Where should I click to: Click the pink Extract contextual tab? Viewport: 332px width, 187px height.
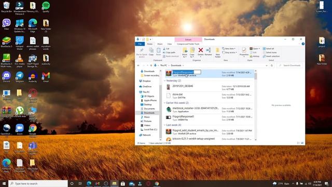188,39
